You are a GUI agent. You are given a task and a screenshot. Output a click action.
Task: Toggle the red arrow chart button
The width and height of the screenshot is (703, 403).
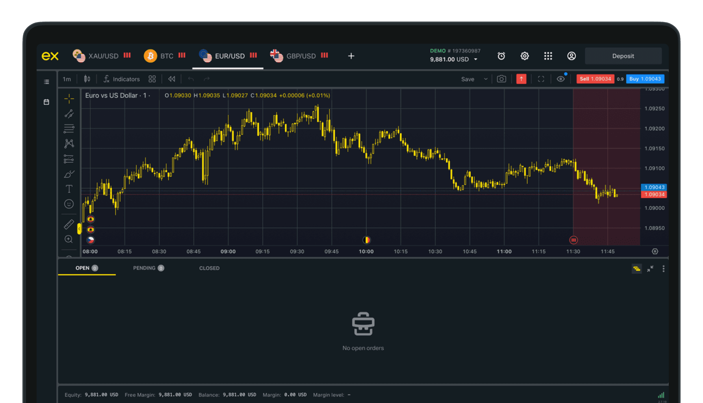point(521,79)
